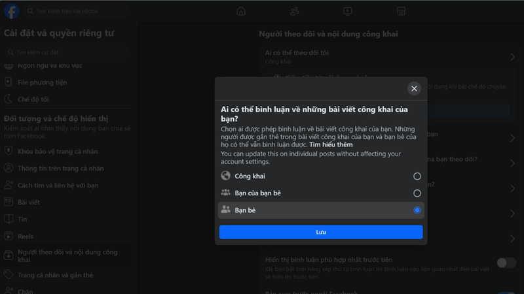Open Tin settings in sidebar
This screenshot has width=524, height=294.
click(x=67, y=220)
